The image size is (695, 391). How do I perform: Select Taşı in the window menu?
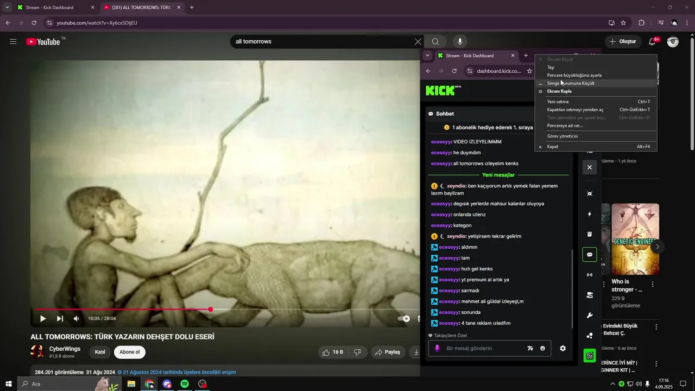click(596, 67)
